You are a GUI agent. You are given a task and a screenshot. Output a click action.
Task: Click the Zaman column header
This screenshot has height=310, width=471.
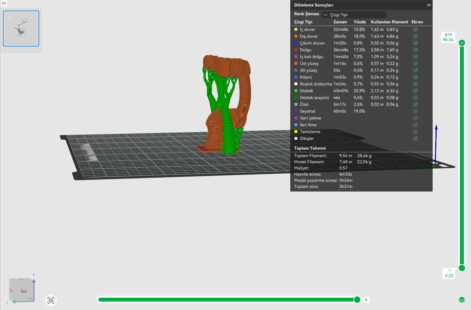[340, 22]
